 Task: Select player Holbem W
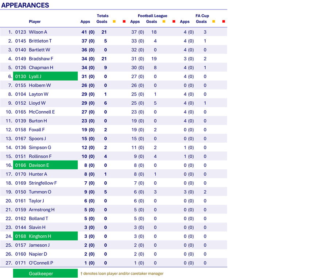point(40,85)
